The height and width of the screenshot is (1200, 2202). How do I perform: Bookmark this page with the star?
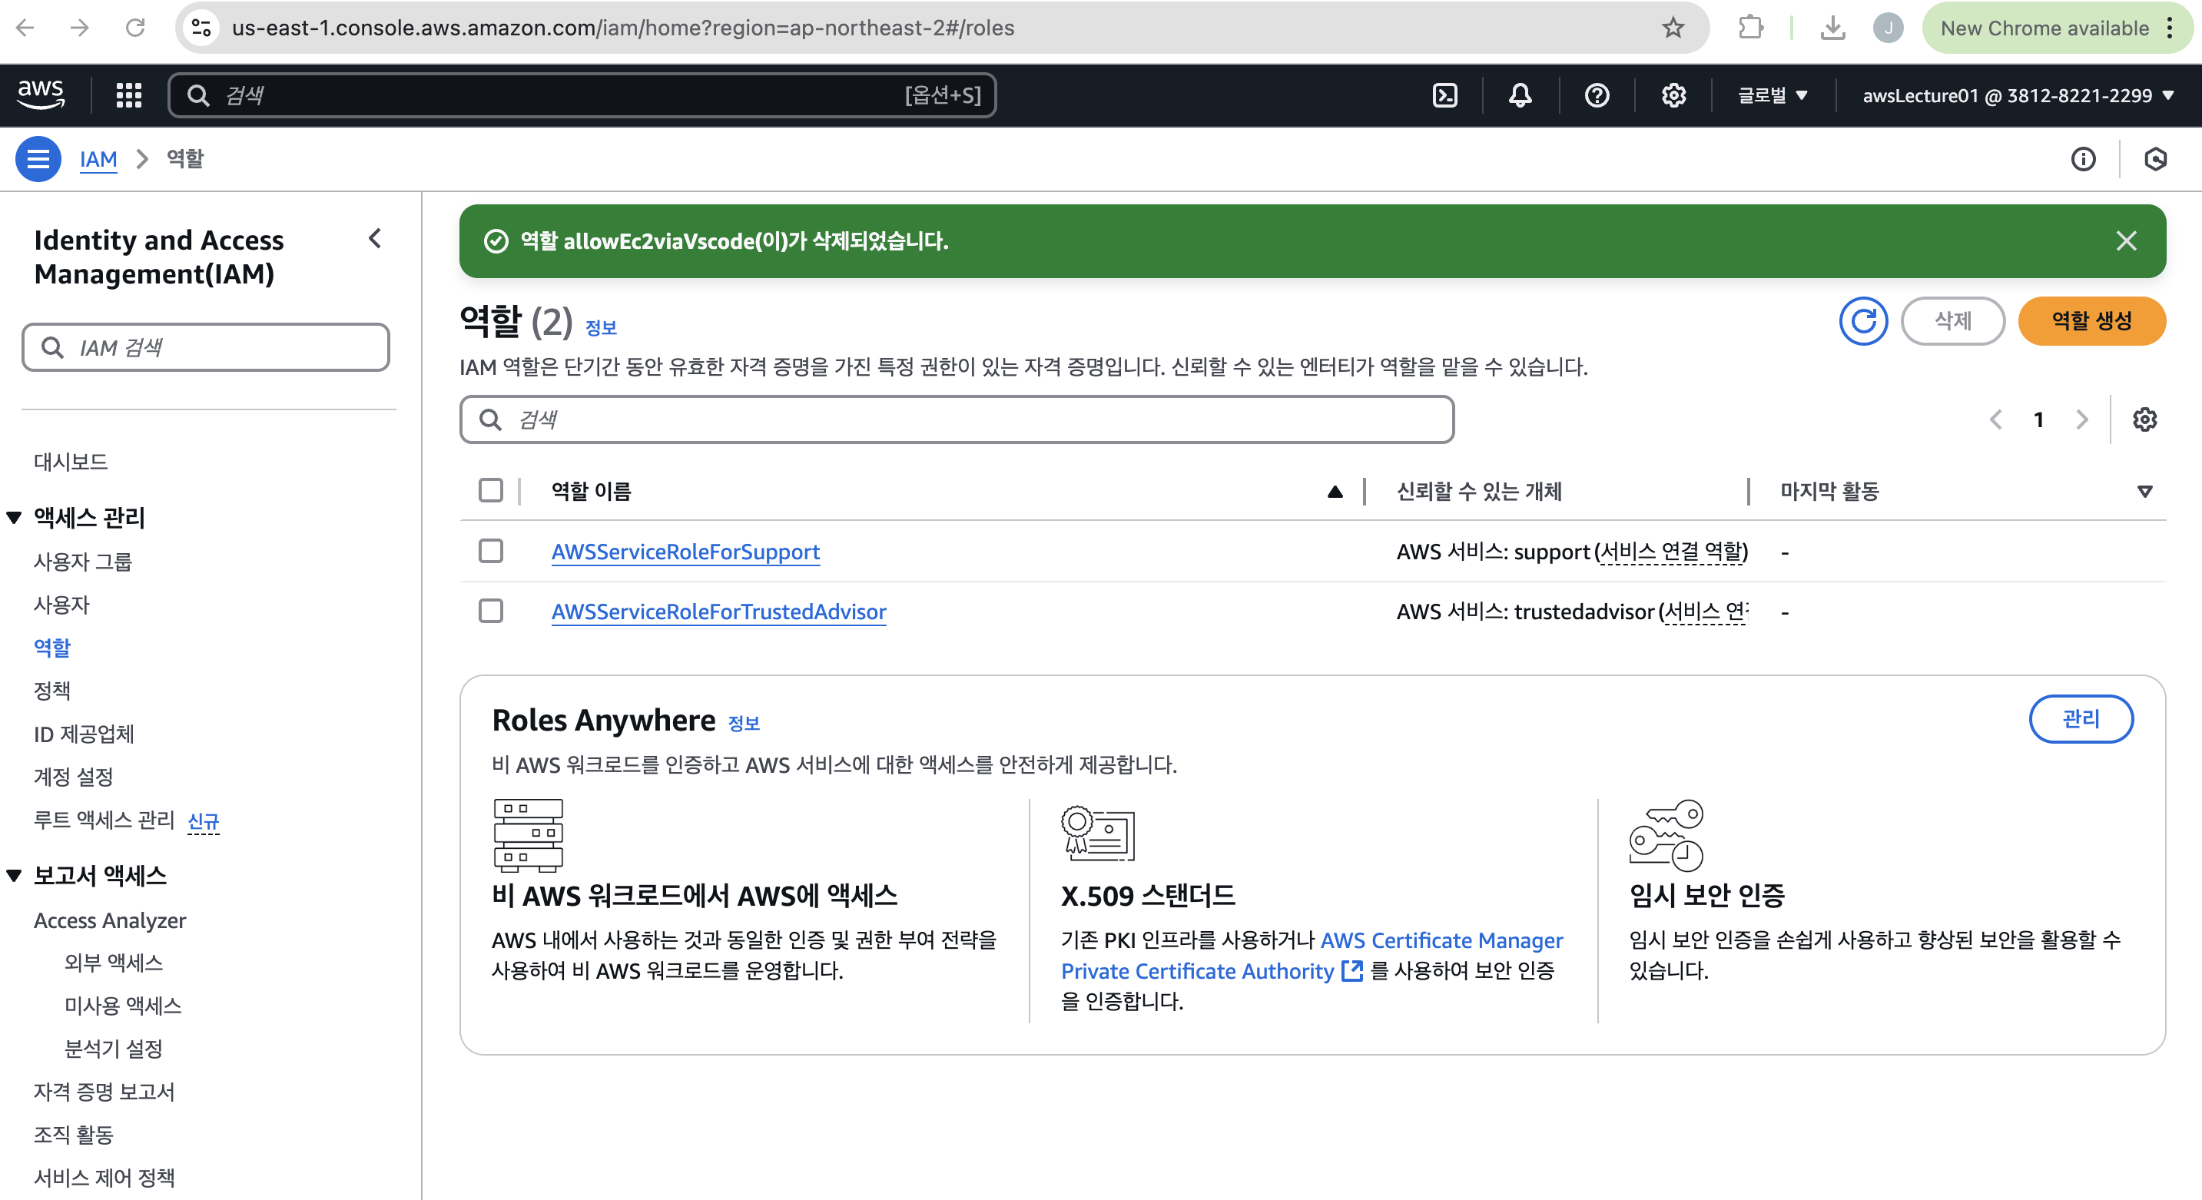(1673, 28)
